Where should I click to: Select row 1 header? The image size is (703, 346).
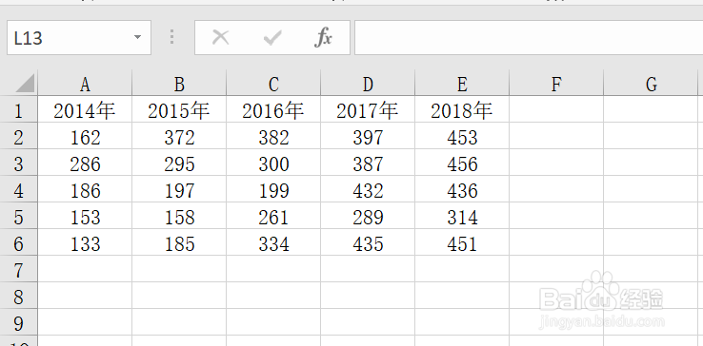pyautogui.click(x=19, y=109)
